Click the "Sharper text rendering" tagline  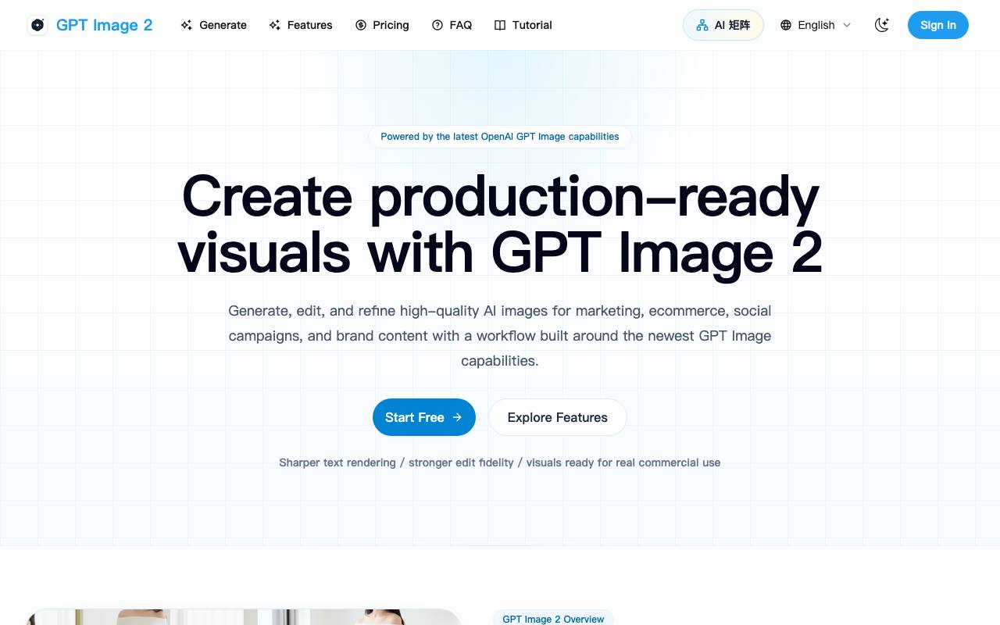coord(500,462)
